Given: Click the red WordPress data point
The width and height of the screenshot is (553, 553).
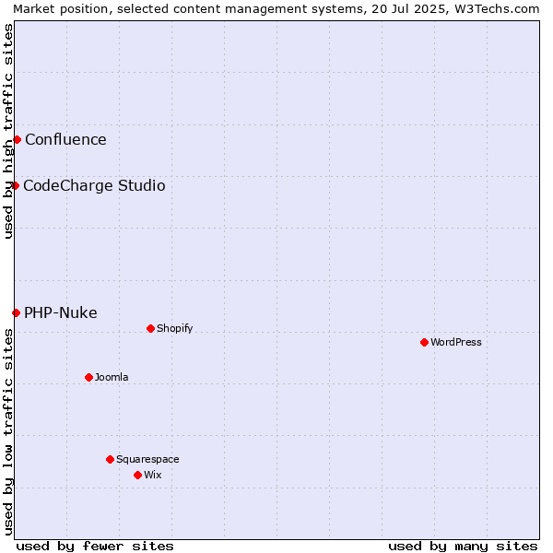Looking at the screenshot, I should [424, 343].
